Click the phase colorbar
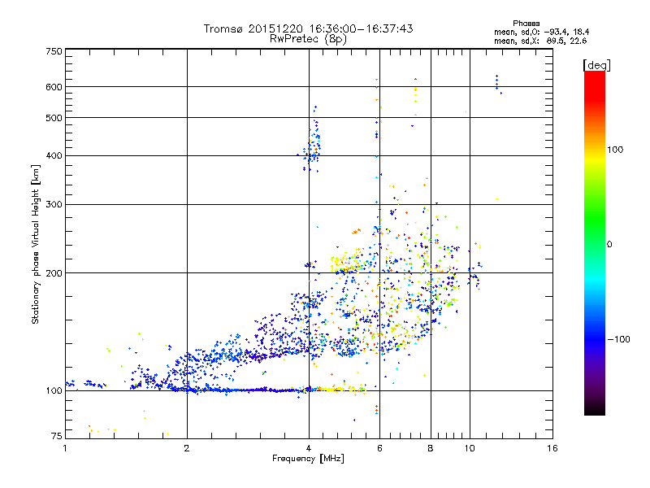This screenshot has width=650, height=488. 595,242
